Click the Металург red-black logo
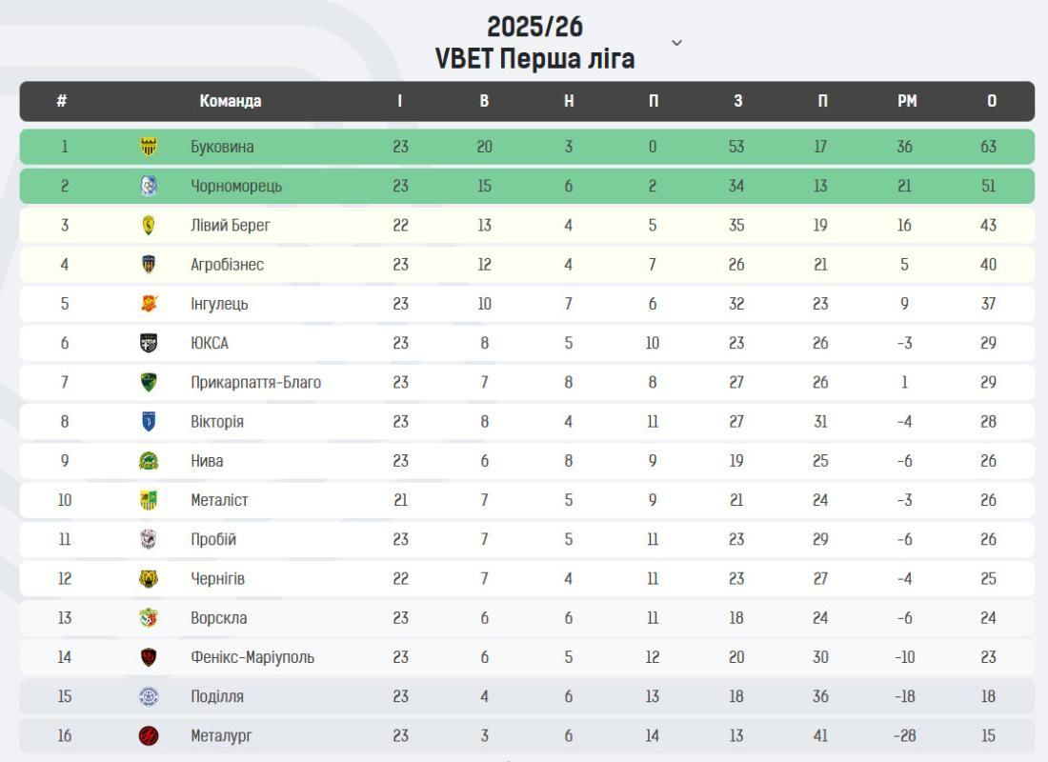Screen dimensions: 1048x762 149,735
